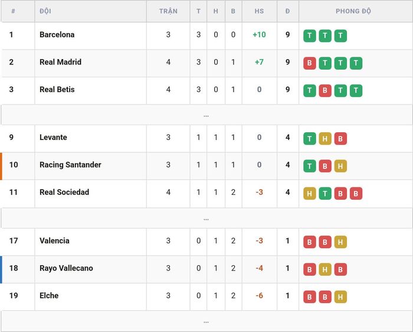Click Real Madrid's red B form badge
The image size is (413, 332).
(x=310, y=63)
